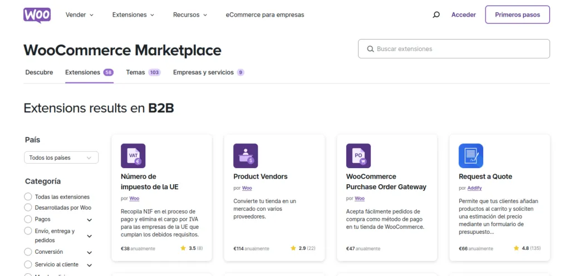Screen dimensions: 570x276
Task: Switch to the Descubre tab
Action: pos(40,72)
